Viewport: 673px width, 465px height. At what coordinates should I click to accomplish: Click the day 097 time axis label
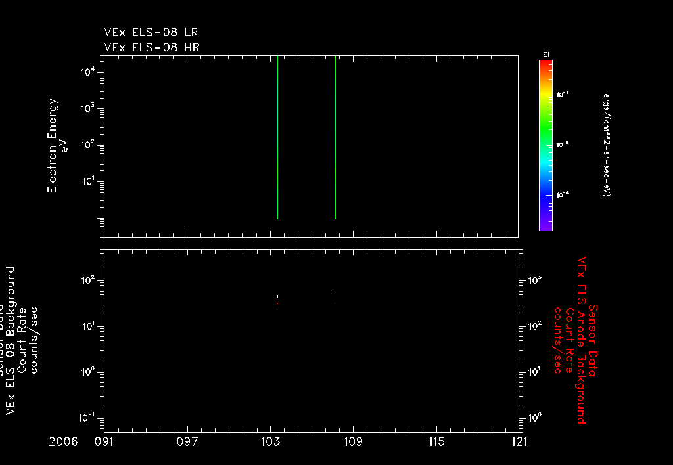point(187,442)
